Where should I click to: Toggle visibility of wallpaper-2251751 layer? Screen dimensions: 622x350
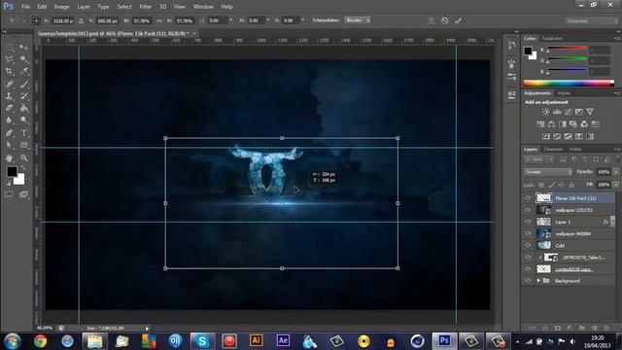[528, 210]
